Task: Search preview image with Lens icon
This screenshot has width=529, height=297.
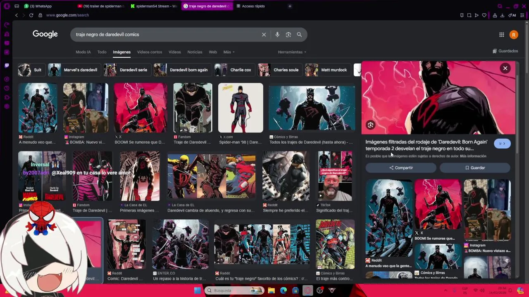Action: pyautogui.click(x=370, y=125)
